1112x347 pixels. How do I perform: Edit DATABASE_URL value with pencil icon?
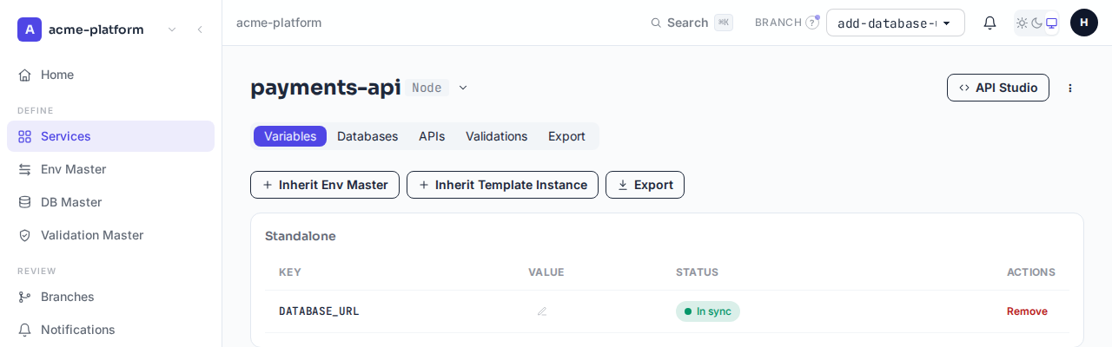pos(542,311)
